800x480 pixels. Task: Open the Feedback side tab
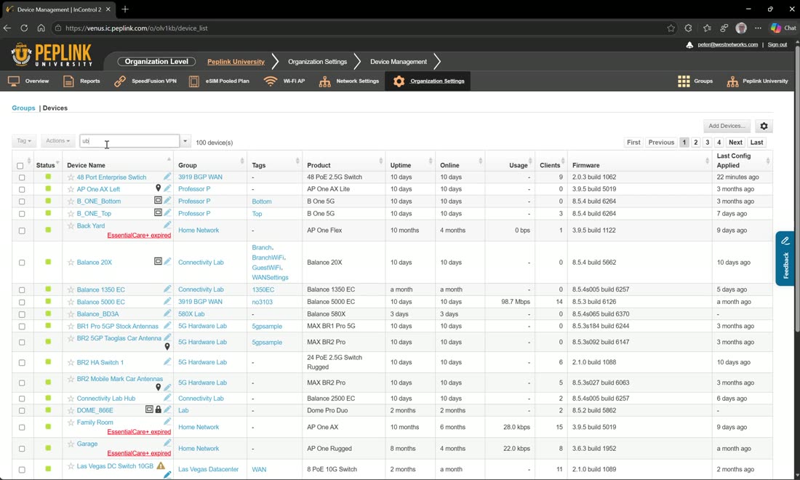pyautogui.click(x=785, y=258)
